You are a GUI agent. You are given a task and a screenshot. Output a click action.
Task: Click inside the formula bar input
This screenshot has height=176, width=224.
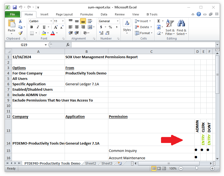tap(143, 45)
